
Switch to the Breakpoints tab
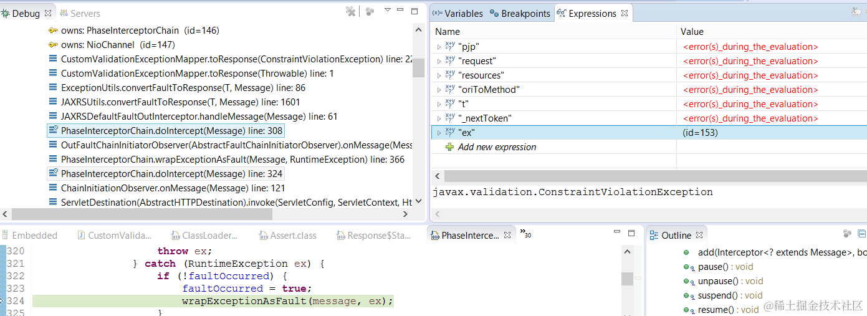520,13
